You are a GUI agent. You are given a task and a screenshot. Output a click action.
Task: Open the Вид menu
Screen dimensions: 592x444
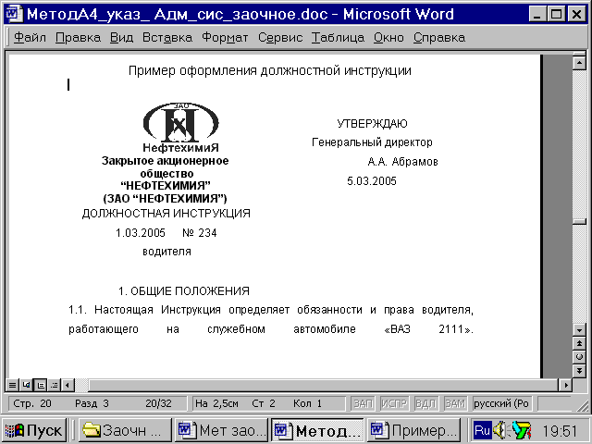tap(121, 38)
